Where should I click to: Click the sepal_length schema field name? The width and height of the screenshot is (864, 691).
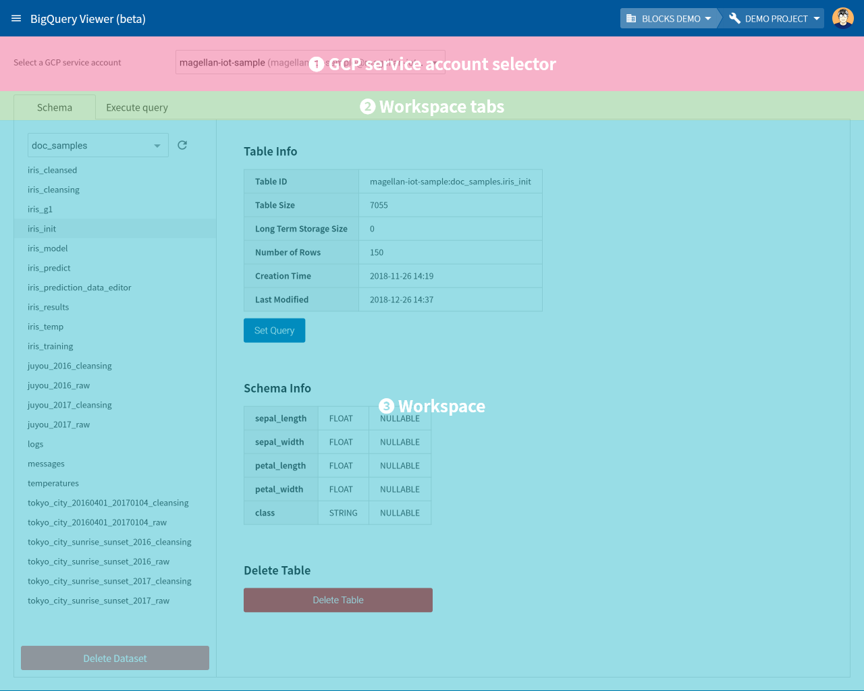pos(281,418)
